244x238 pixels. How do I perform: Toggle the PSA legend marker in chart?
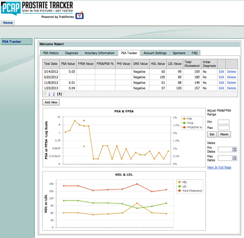(x=184, y=119)
